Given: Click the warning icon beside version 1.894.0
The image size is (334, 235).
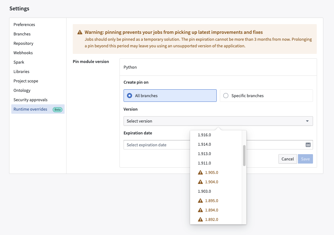Looking at the screenshot, I should coord(200,210).
